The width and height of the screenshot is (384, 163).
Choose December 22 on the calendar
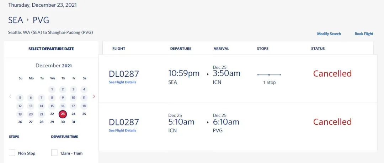[52, 114]
